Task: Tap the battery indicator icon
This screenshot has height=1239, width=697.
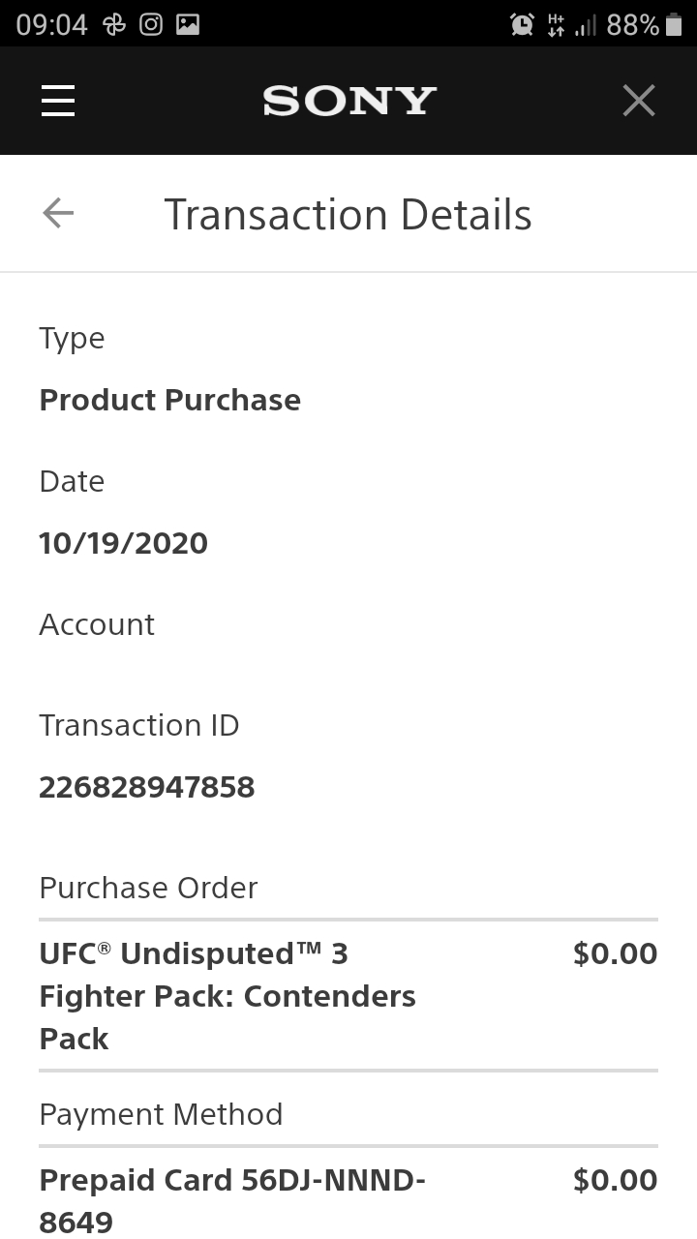Action: tap(675, 25)
